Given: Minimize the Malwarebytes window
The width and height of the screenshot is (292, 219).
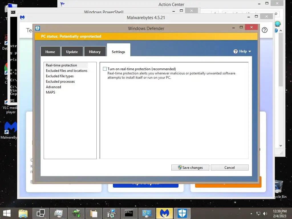Looking at the screenshot, I should [249, 17].
